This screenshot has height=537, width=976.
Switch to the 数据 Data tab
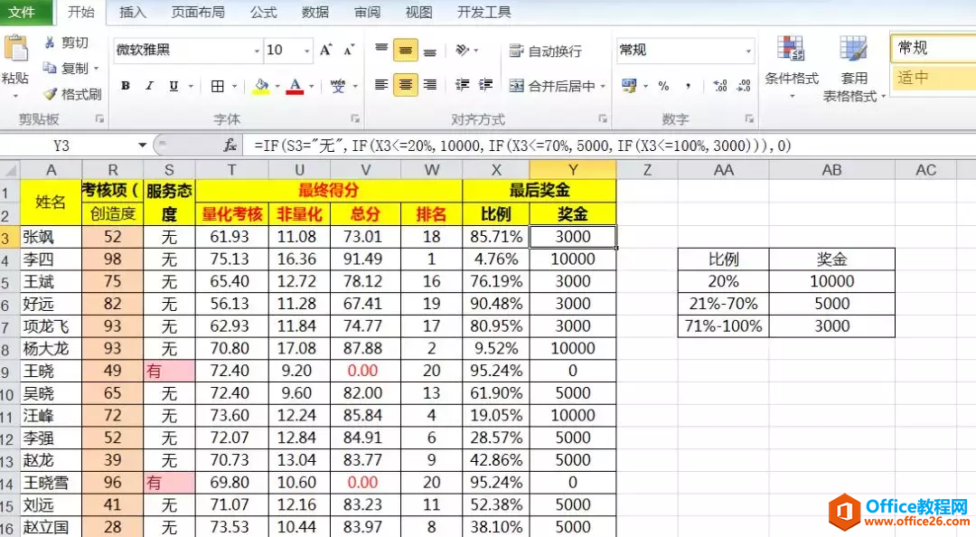(x=315, y=13)
